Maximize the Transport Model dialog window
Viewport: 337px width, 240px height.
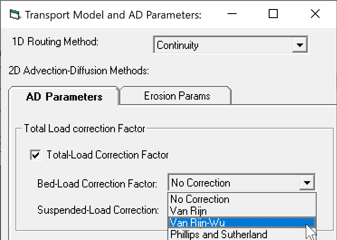click(x=273, y=14)
